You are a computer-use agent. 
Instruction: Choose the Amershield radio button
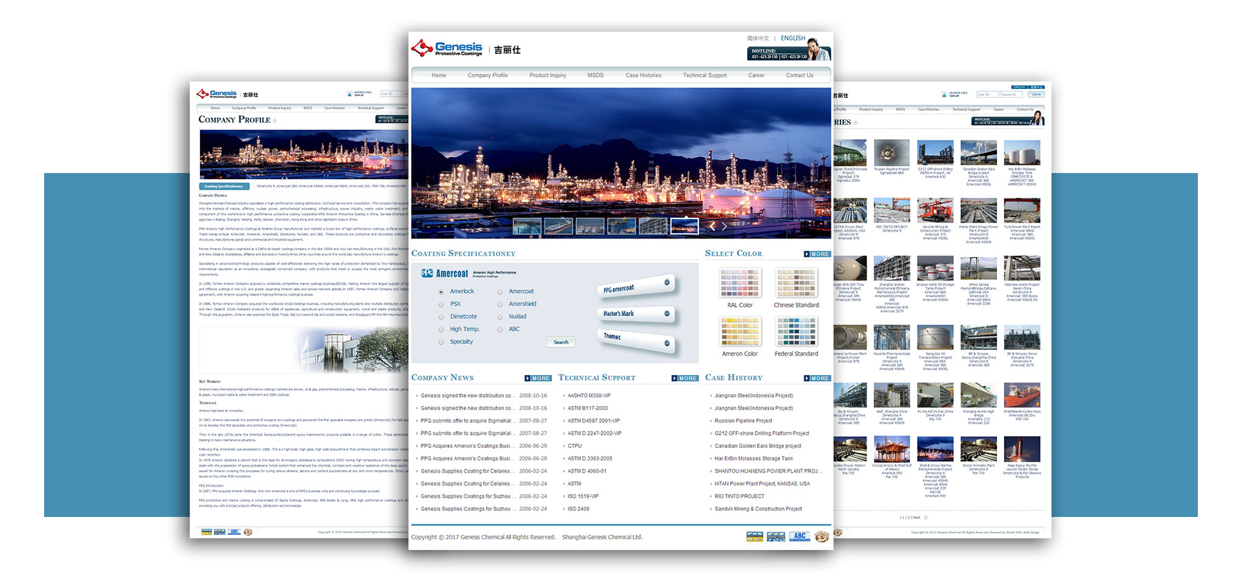[x=500, y=304]
